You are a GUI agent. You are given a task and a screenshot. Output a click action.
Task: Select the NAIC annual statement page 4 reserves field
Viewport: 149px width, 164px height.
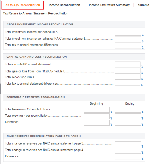point(128,151)
